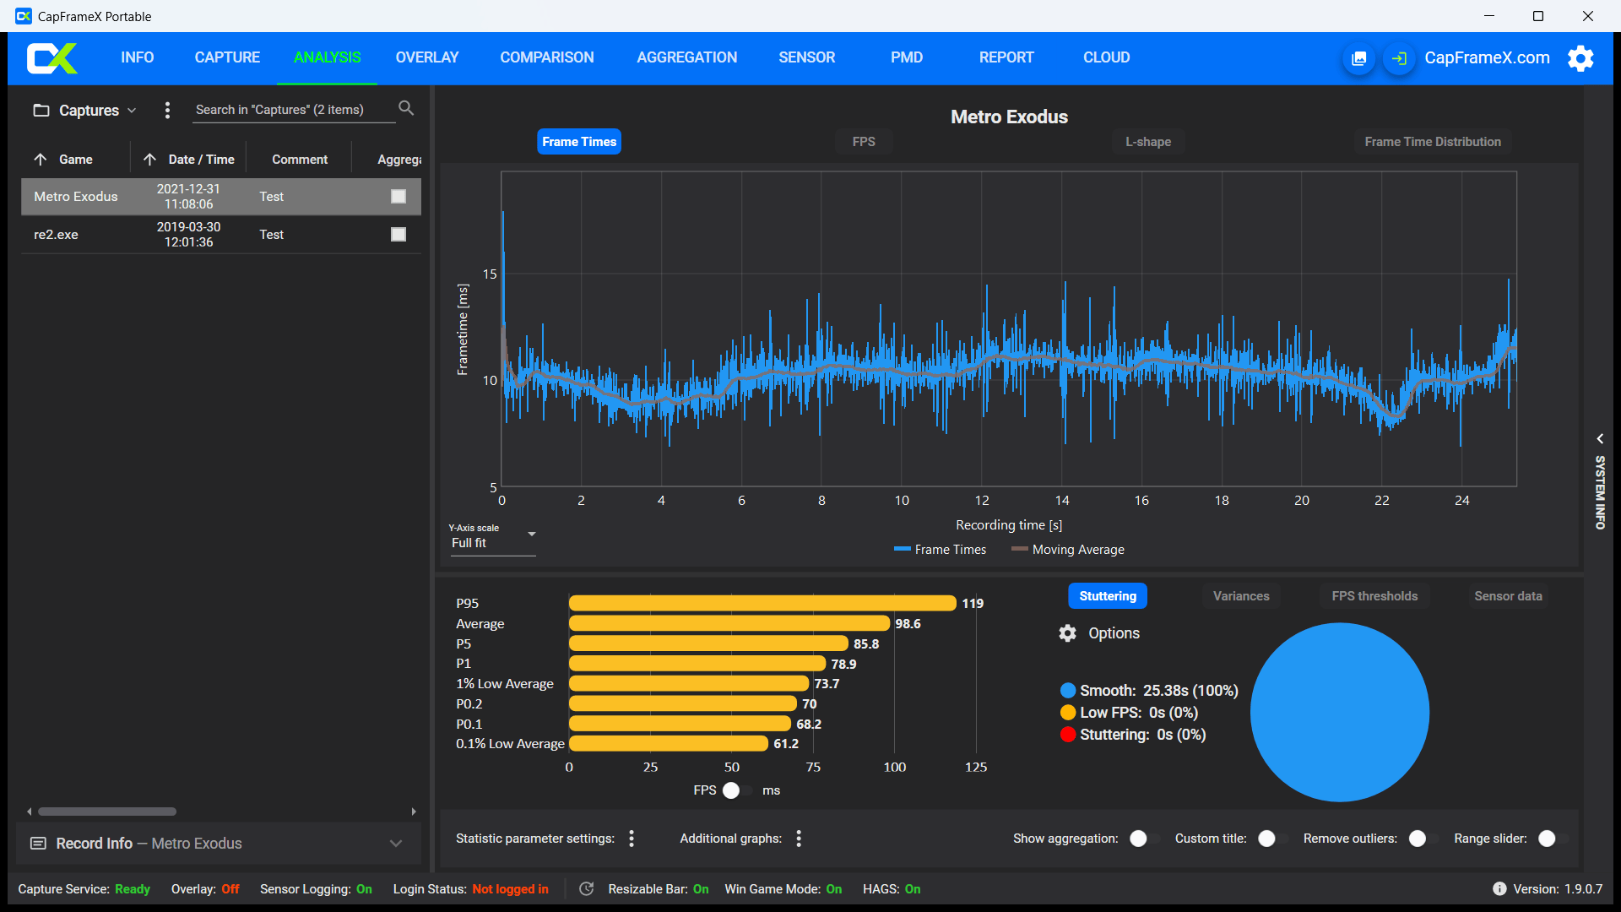Open the OVERLAY tab

[x=427, y=57]
